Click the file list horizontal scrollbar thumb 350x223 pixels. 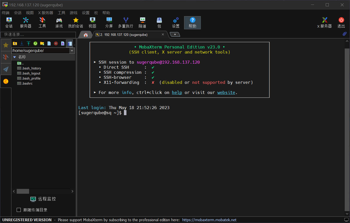click(23, 191)
